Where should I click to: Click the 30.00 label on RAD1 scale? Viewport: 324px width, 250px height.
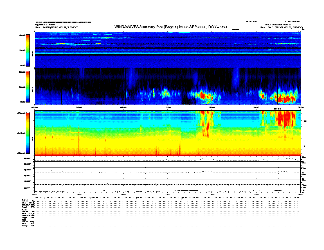[22, 87]
